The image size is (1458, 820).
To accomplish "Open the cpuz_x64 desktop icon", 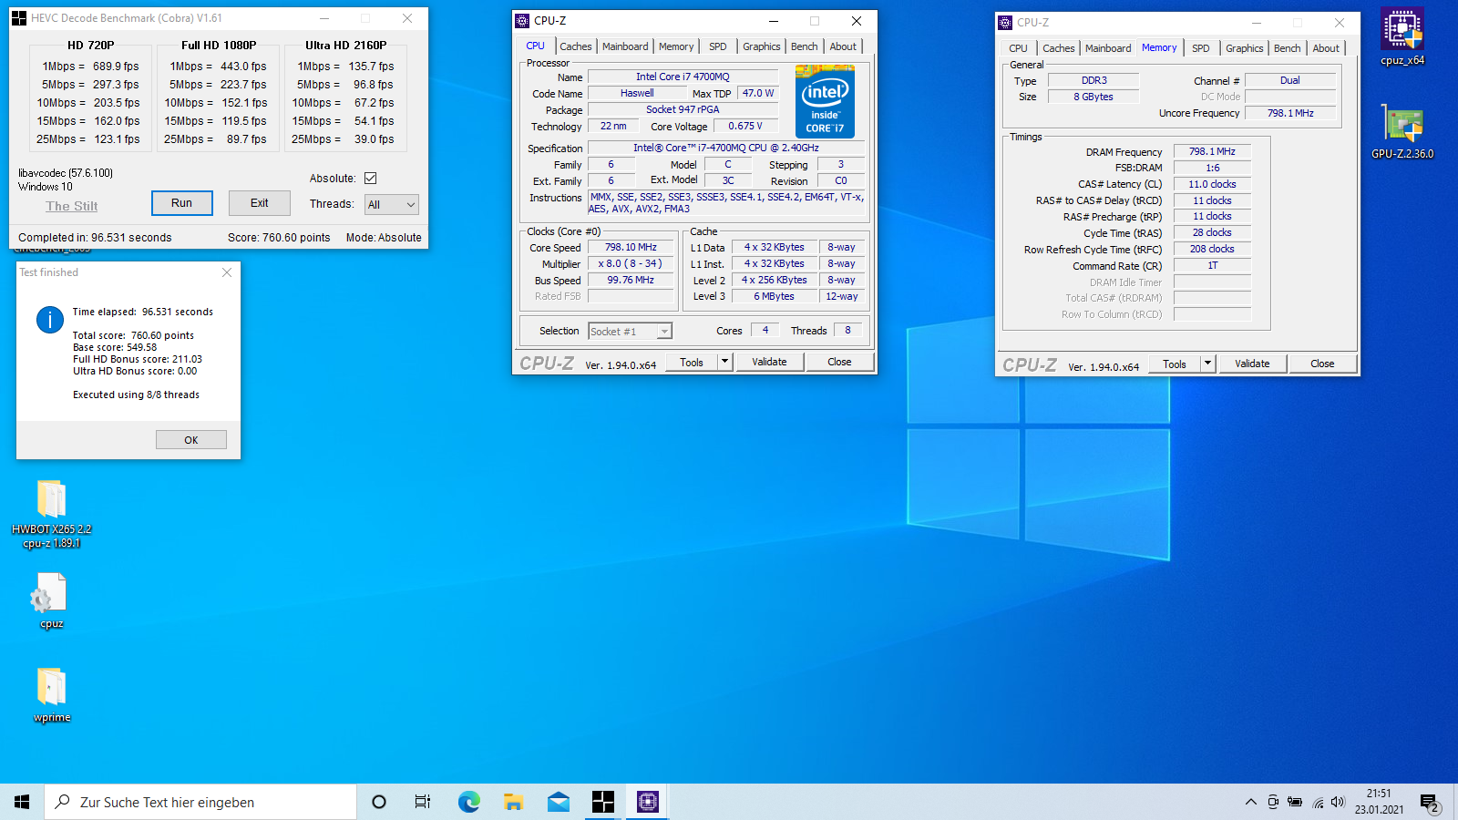I will pyautogui.click(x=1402, y=37).
